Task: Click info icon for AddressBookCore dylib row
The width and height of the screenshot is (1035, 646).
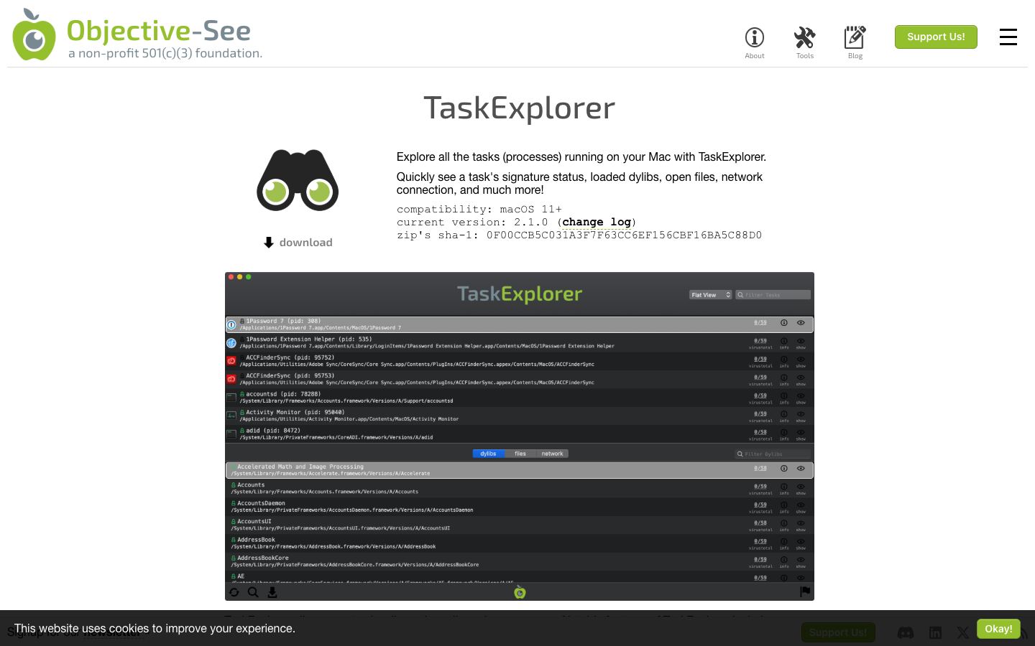Action: coord(784,560)
